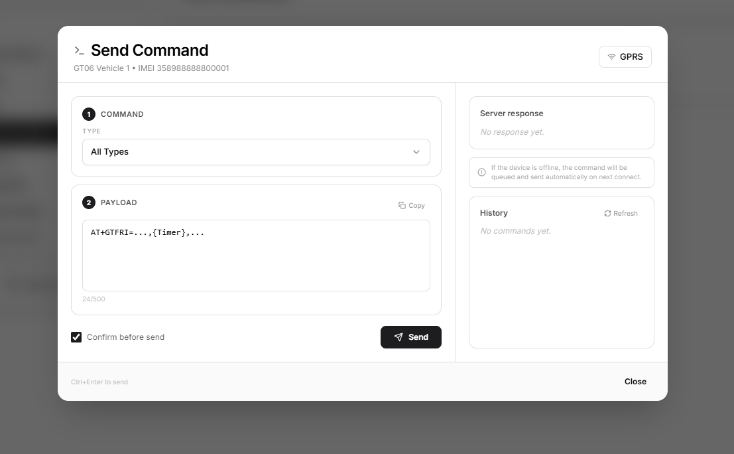The image size is (734, 454).
Task: Close the Send Command dialog
Action: (635, 382)
